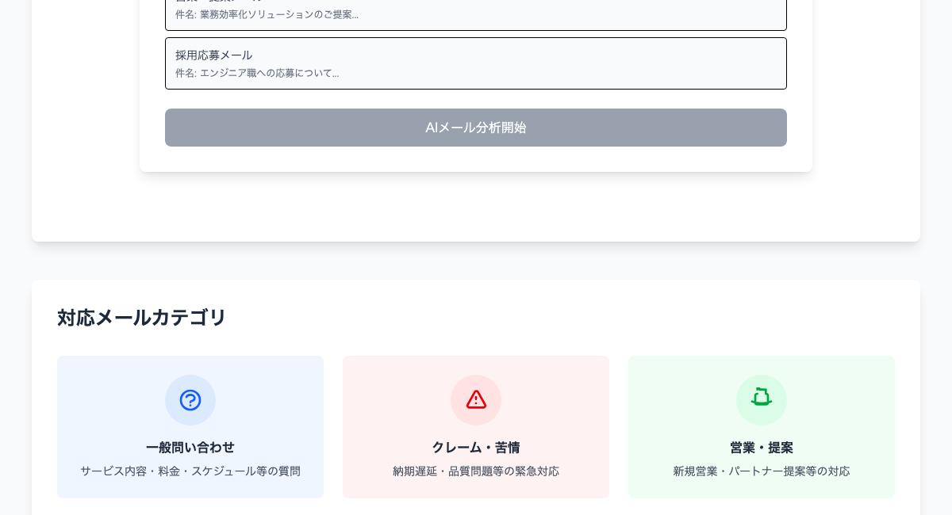The height and width of the screenshot is (515, 952).
Task: Click the text サービス内容・料金・スケジュール等の質問
Action: coord(190,471)
